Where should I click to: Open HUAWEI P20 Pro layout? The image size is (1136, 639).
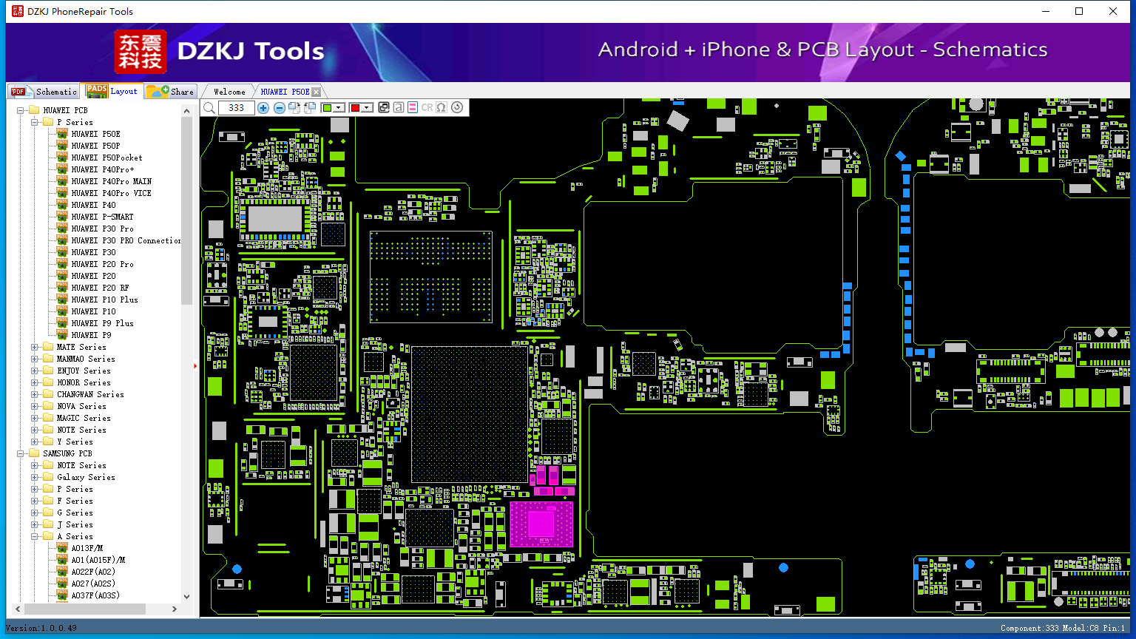(102, 264)
